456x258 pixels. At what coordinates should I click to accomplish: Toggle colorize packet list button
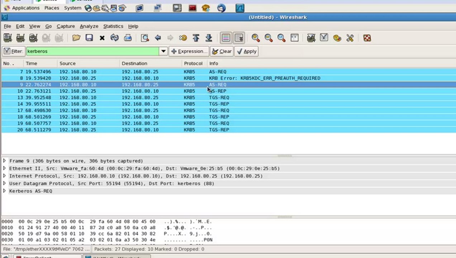[x=226, y=38]
